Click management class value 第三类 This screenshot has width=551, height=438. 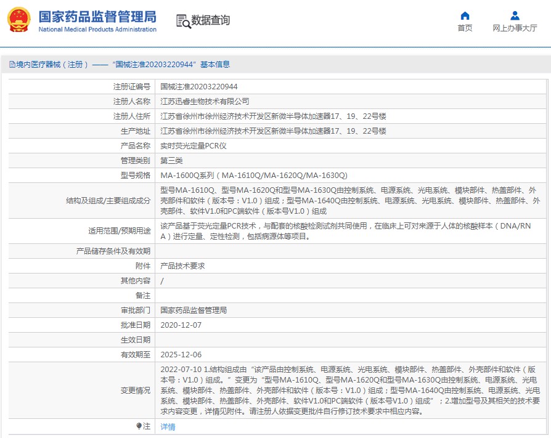(171, 161)
